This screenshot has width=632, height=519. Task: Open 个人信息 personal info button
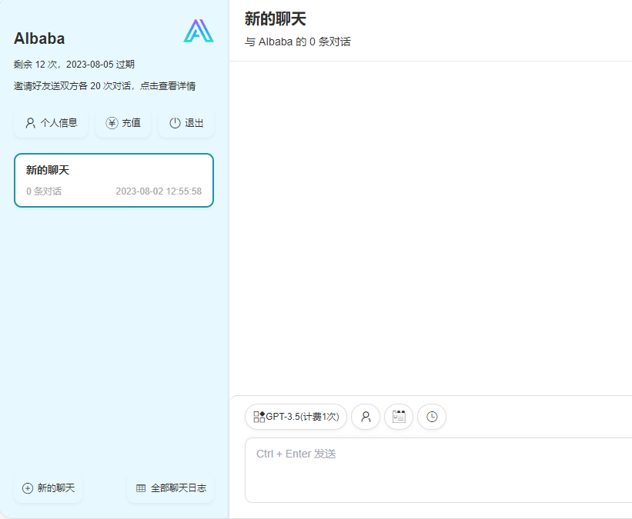pos(51,123)
